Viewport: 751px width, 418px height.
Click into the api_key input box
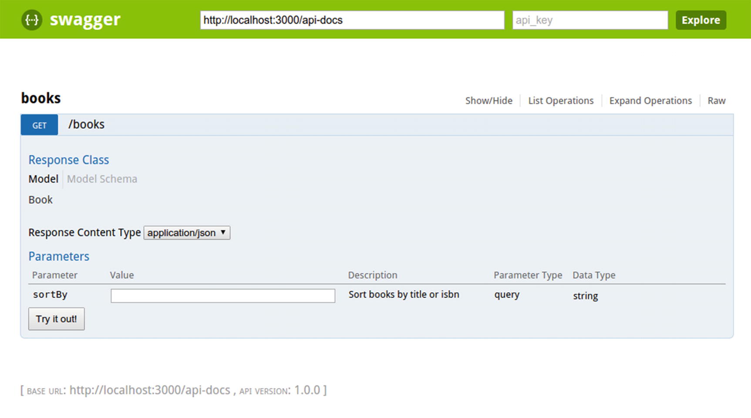[x=589, y=20]
